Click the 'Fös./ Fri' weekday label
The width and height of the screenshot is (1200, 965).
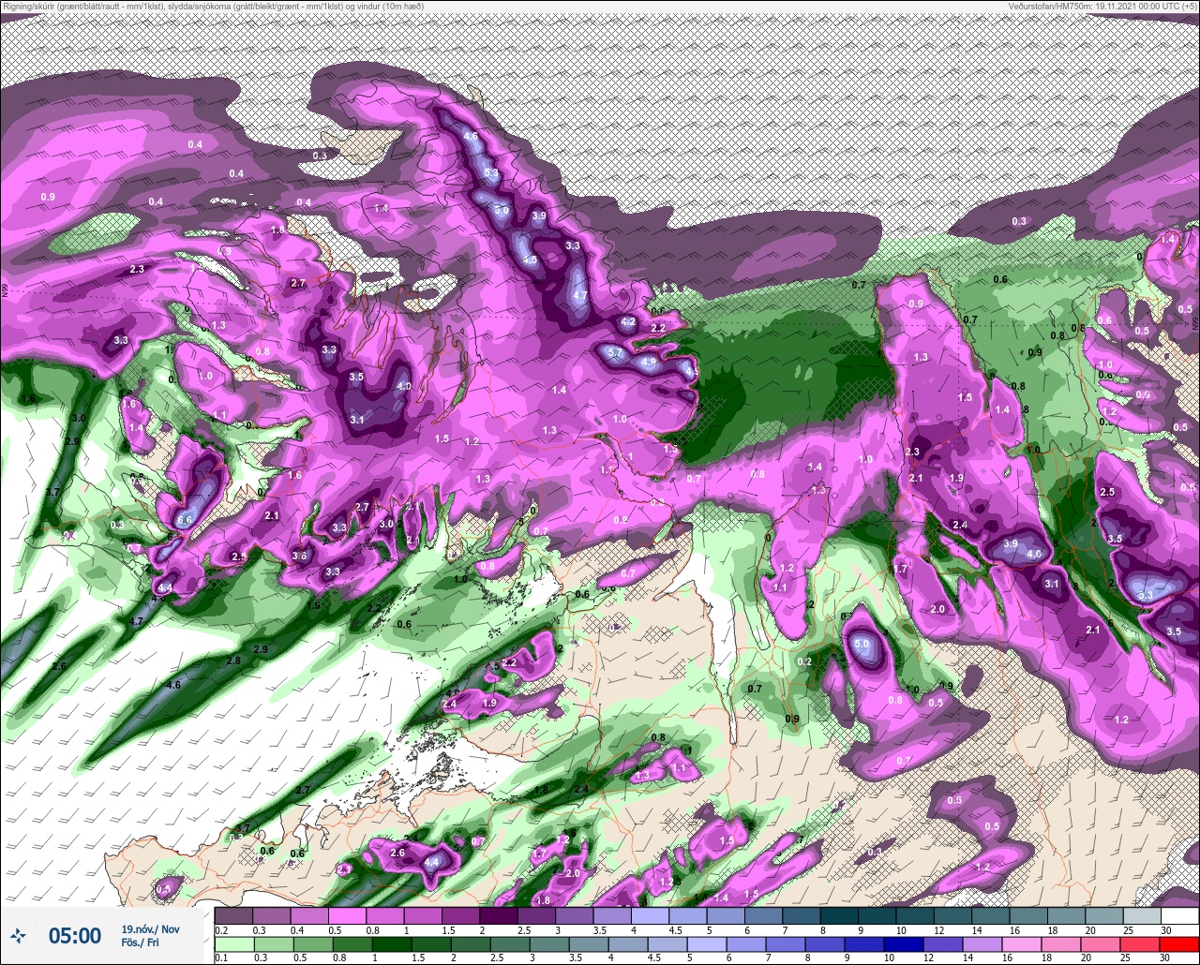(x=141, y=943)
